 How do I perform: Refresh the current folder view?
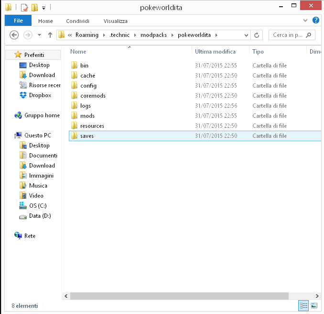click(x=257, y=35)
